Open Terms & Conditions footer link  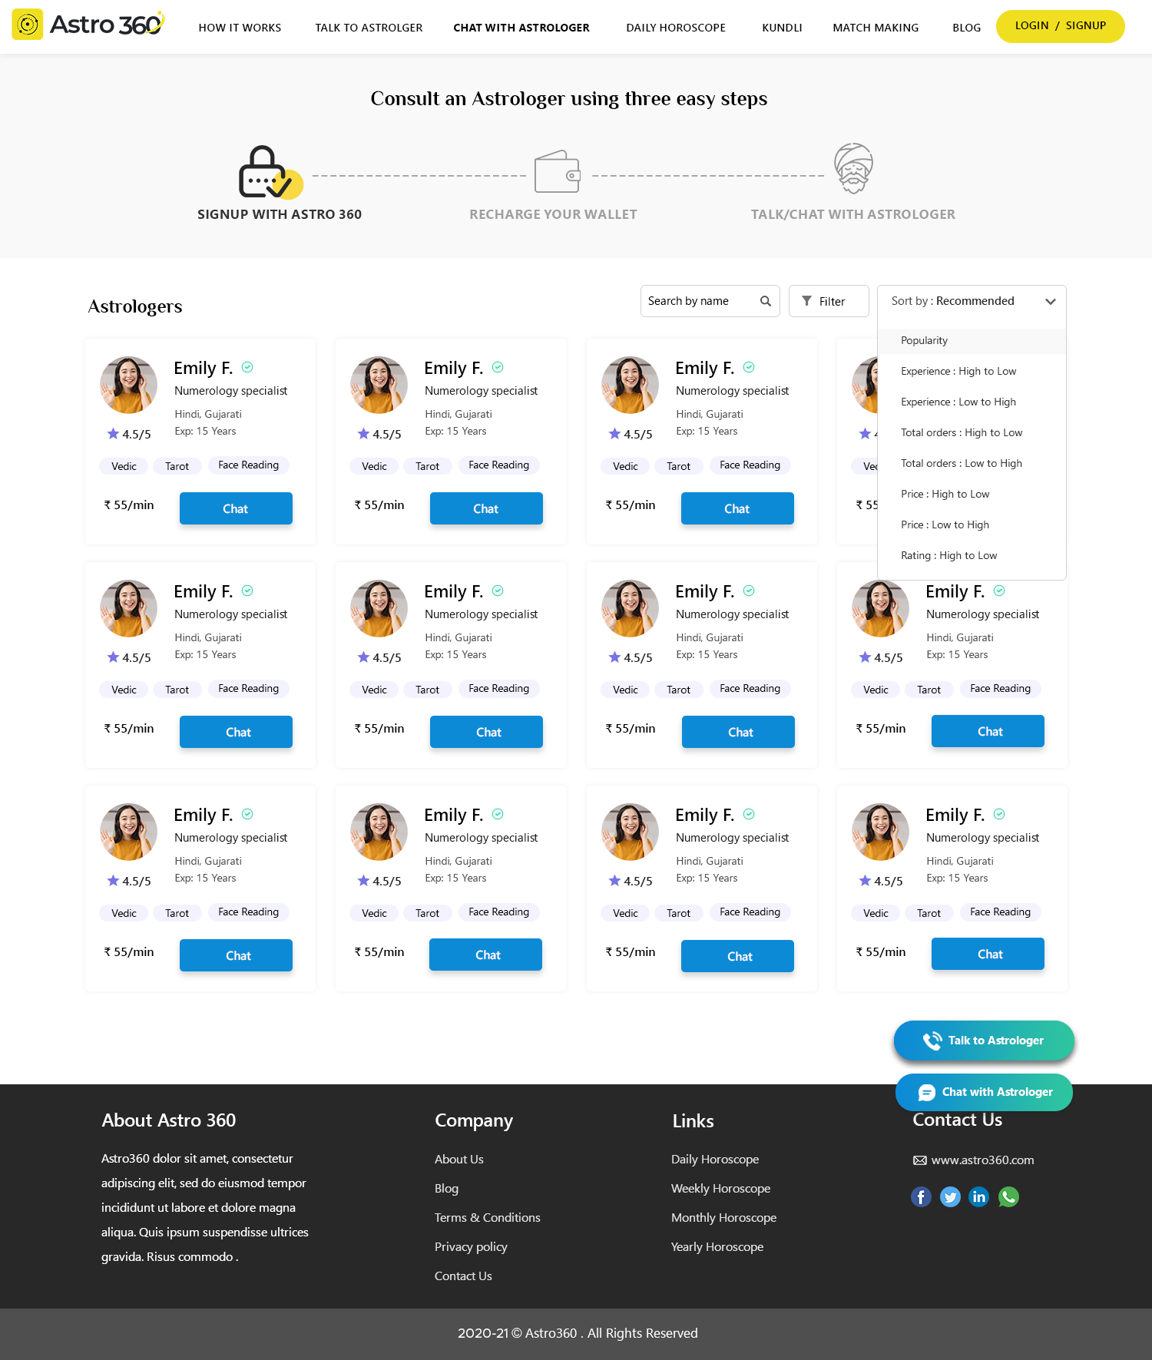[487, 1217]
